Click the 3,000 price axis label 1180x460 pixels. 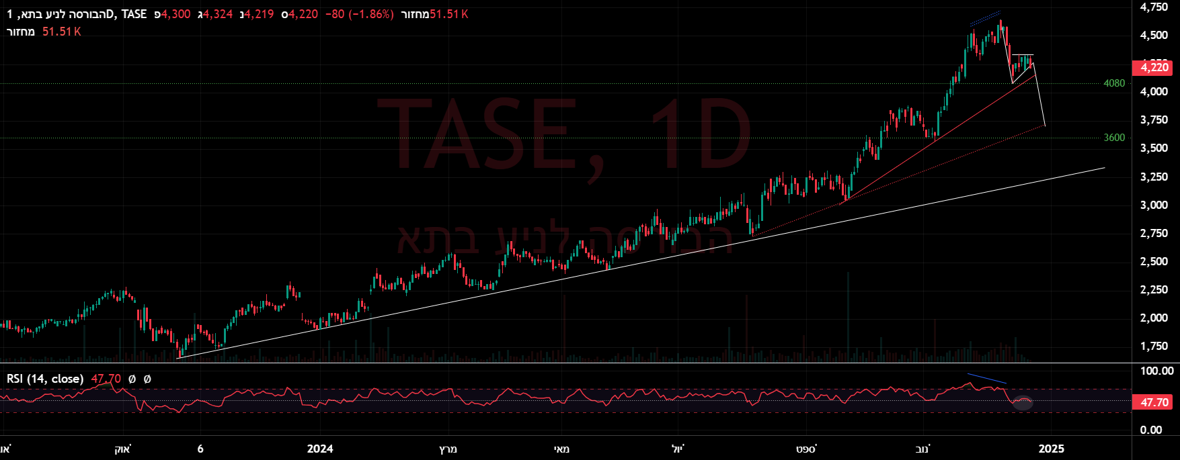click(x=1154, y=205)
